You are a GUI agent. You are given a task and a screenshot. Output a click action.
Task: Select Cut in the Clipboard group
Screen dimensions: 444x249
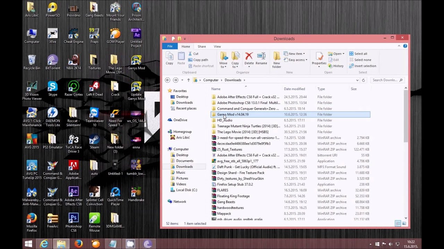(x=194, y=54)
